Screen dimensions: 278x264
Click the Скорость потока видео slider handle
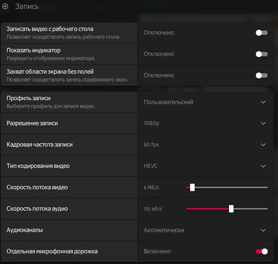[192, 187]
